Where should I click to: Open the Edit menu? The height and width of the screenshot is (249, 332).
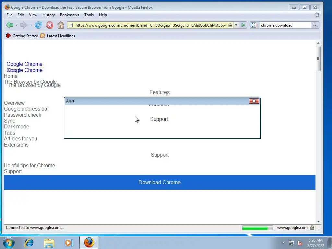[x=20, y=15]
